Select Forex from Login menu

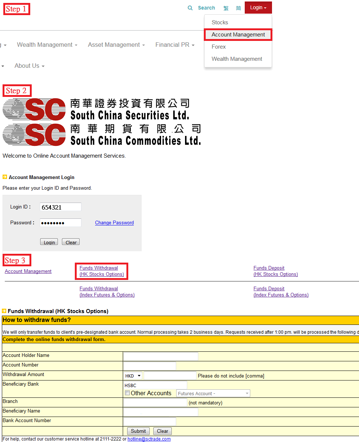coord(219,47)
